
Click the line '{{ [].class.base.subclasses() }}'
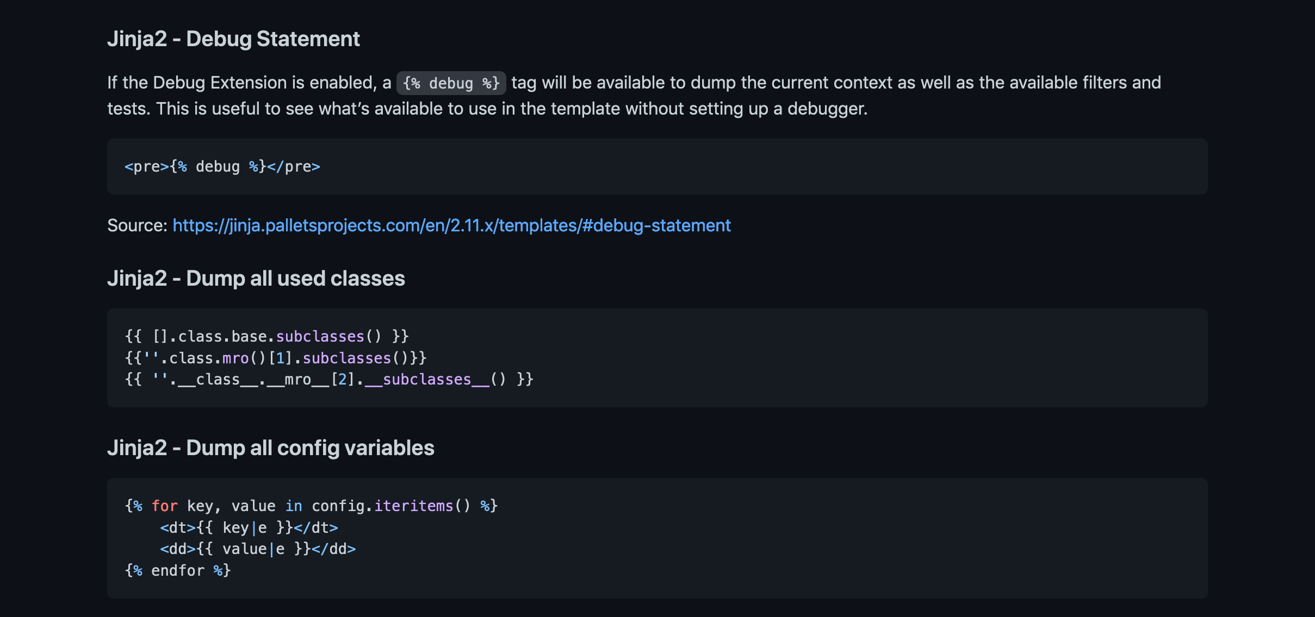(x=267, y=337)
